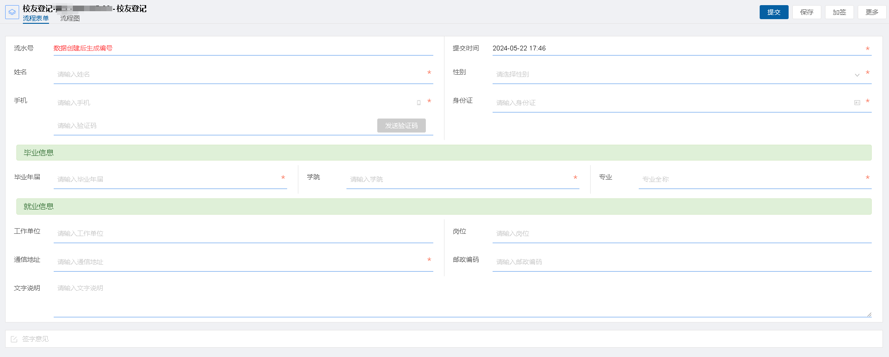Focus the 学院 input field
Viewport: 889px width, 357px height.
click(x=458, y=180)
